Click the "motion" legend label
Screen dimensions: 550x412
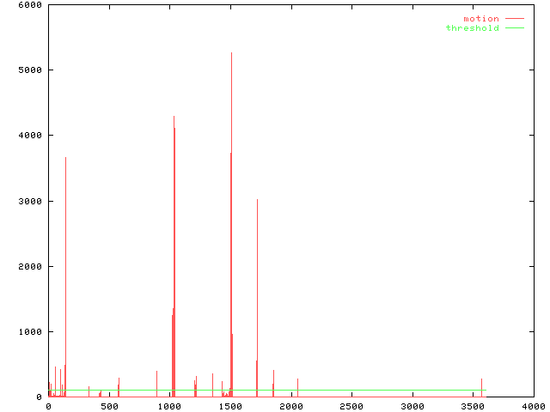480,19
